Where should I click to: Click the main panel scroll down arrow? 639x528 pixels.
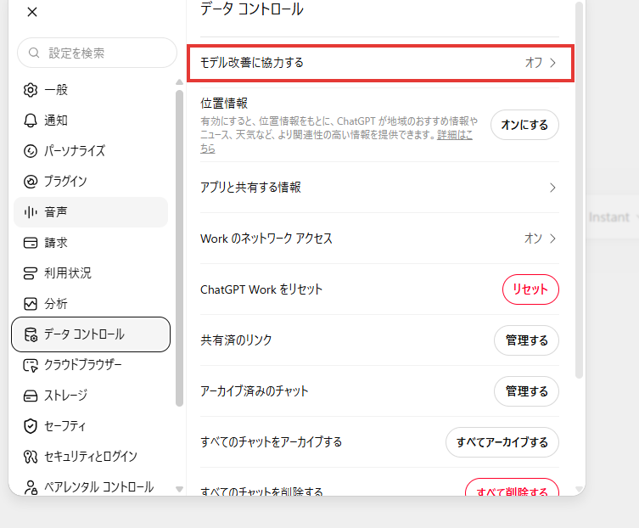tap(579, 489)
